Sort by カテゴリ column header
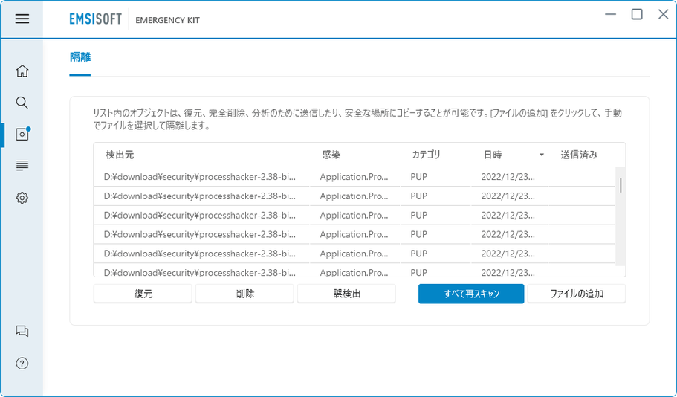This screenshot has height=397, width=677. click(x=426, y=155)
